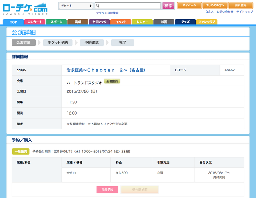Click the disabled 受付開始前 button
The height and width of the screenshot is (198, 256).
(140, 190)
